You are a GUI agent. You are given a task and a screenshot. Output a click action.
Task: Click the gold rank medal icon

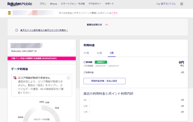point(9,13)
